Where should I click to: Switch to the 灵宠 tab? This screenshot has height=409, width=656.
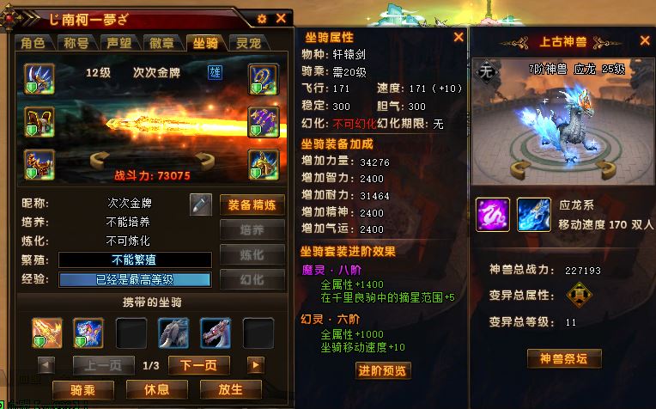tap(248, 43)
